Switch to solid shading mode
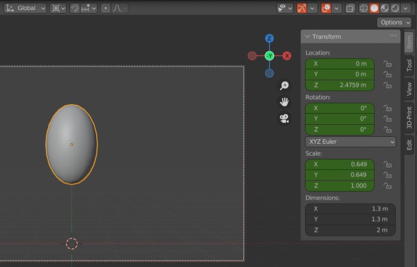 coord(374,8)
